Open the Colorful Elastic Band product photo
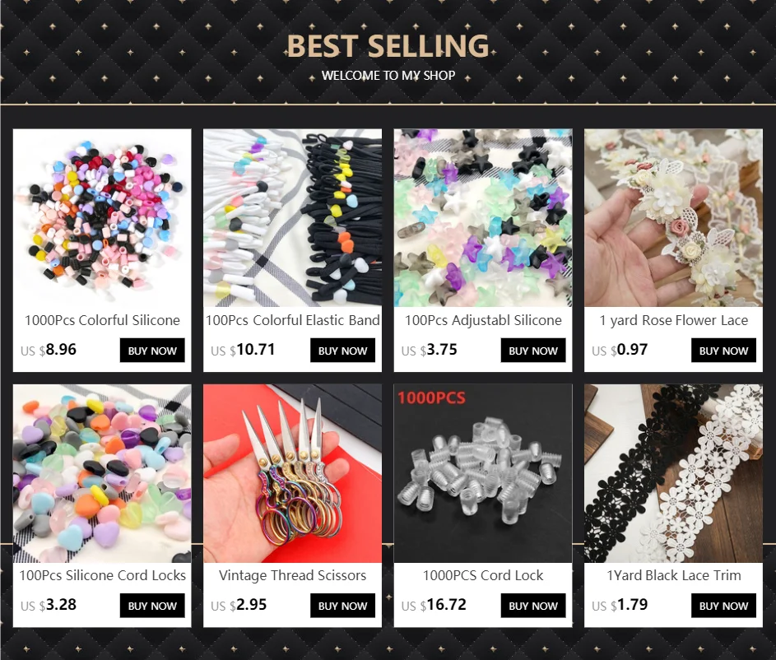This screenshot has height=660, width=776. pos(292,218)
